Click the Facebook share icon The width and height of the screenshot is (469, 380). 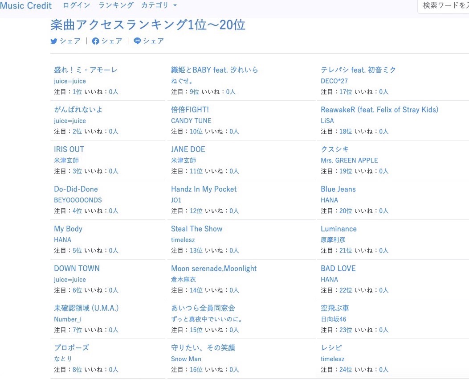(95, 41)
